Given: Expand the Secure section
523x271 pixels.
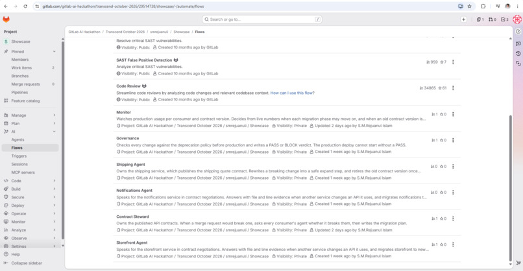Looking at the screenshot, I should (55, 197).
